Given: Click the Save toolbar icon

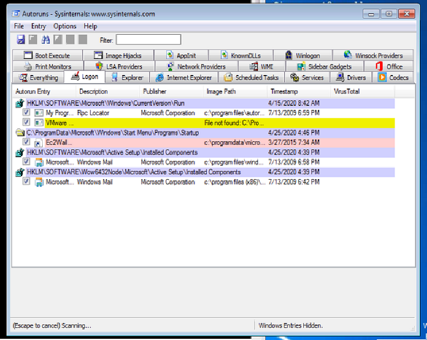Looking at the screenshot, I should (x=21, y=40).
